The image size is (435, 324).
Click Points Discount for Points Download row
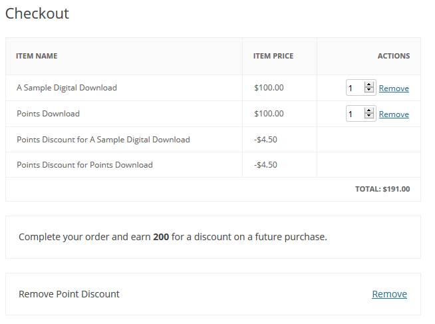(84, 165)
